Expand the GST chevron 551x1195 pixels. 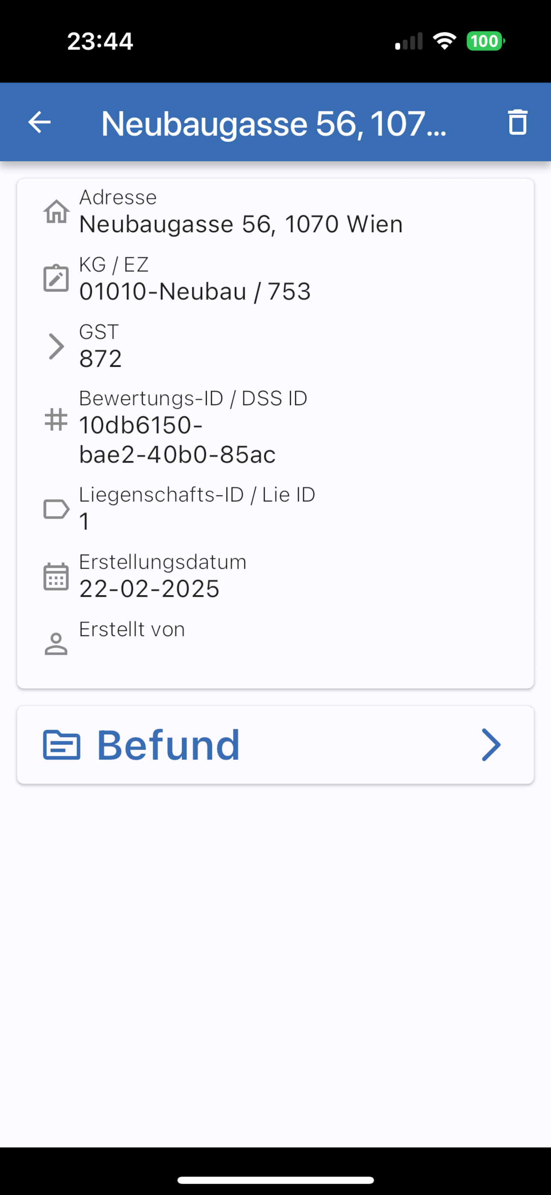pos(56,346)
